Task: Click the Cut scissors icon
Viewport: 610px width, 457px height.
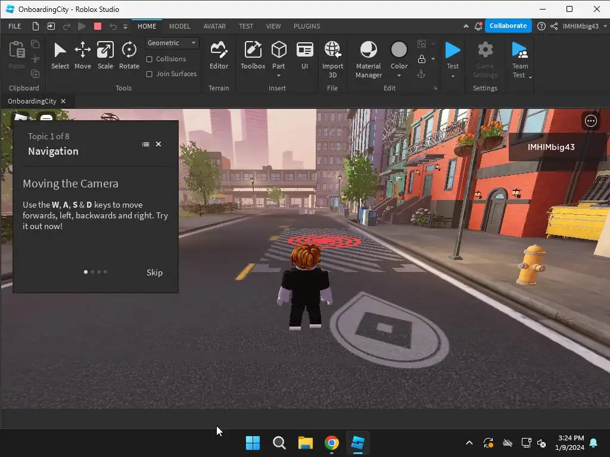Action: tap(35, 59)
